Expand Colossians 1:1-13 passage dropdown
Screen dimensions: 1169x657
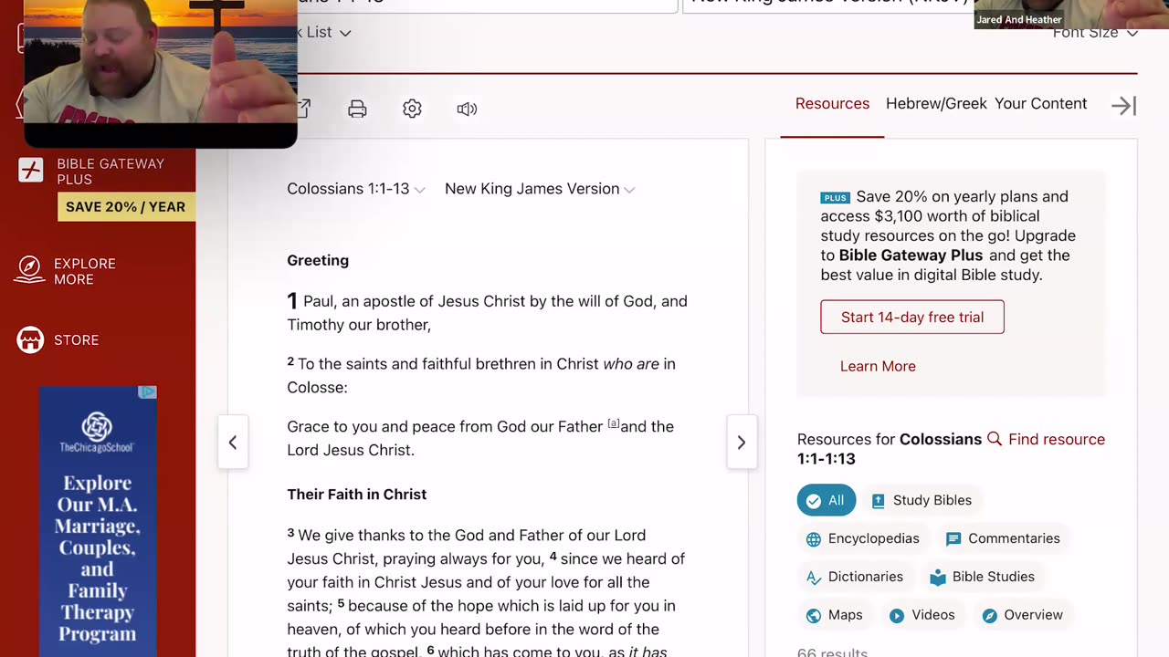[356, 189]
